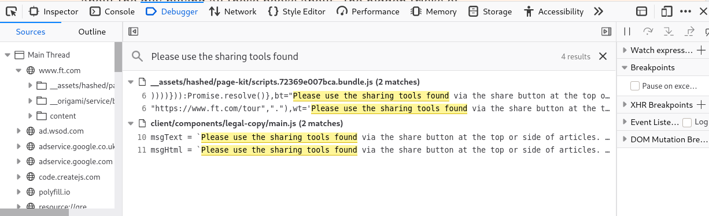Open the Accessibility panel

click(553, 12)
